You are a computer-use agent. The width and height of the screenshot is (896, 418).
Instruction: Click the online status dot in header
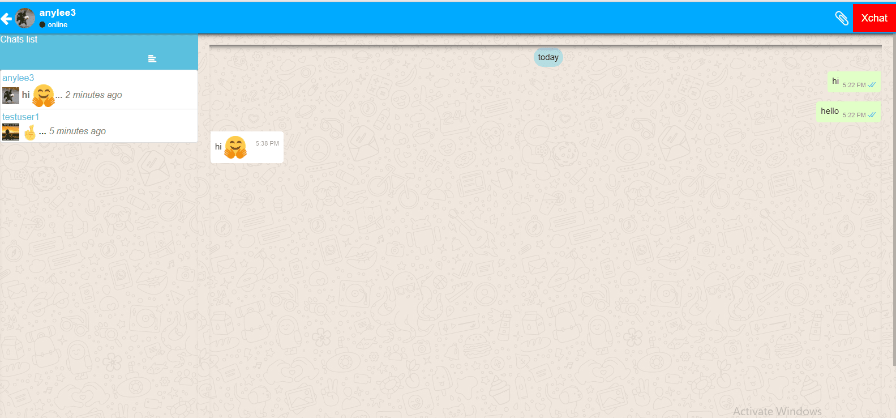[x=42, y=25]
